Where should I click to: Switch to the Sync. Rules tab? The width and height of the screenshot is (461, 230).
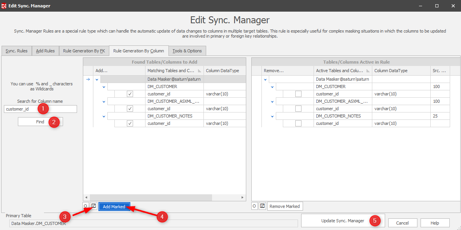tap(16, 51)
